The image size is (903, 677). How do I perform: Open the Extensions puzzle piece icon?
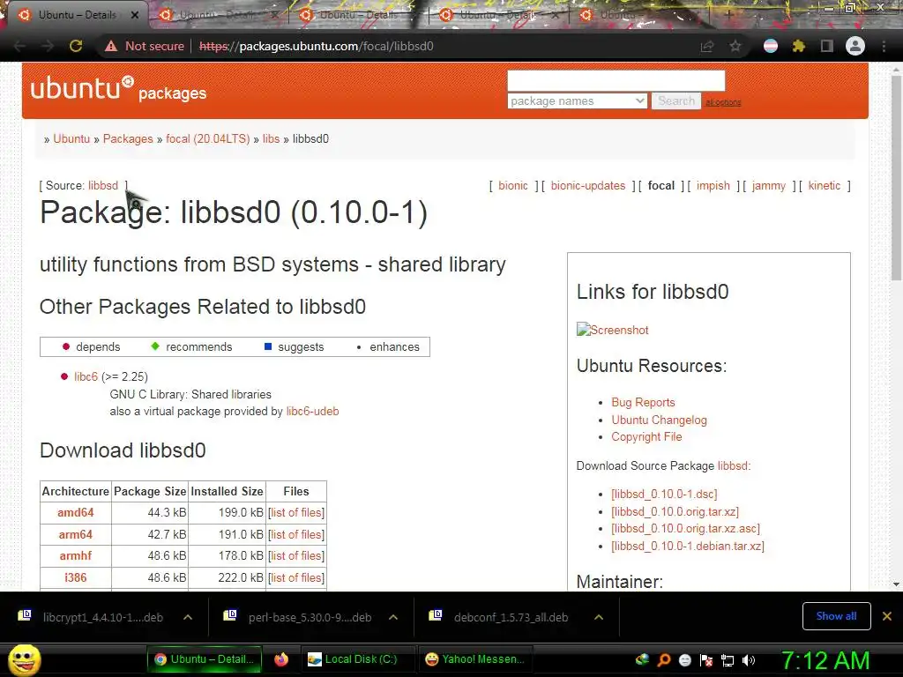click(798, 46)
